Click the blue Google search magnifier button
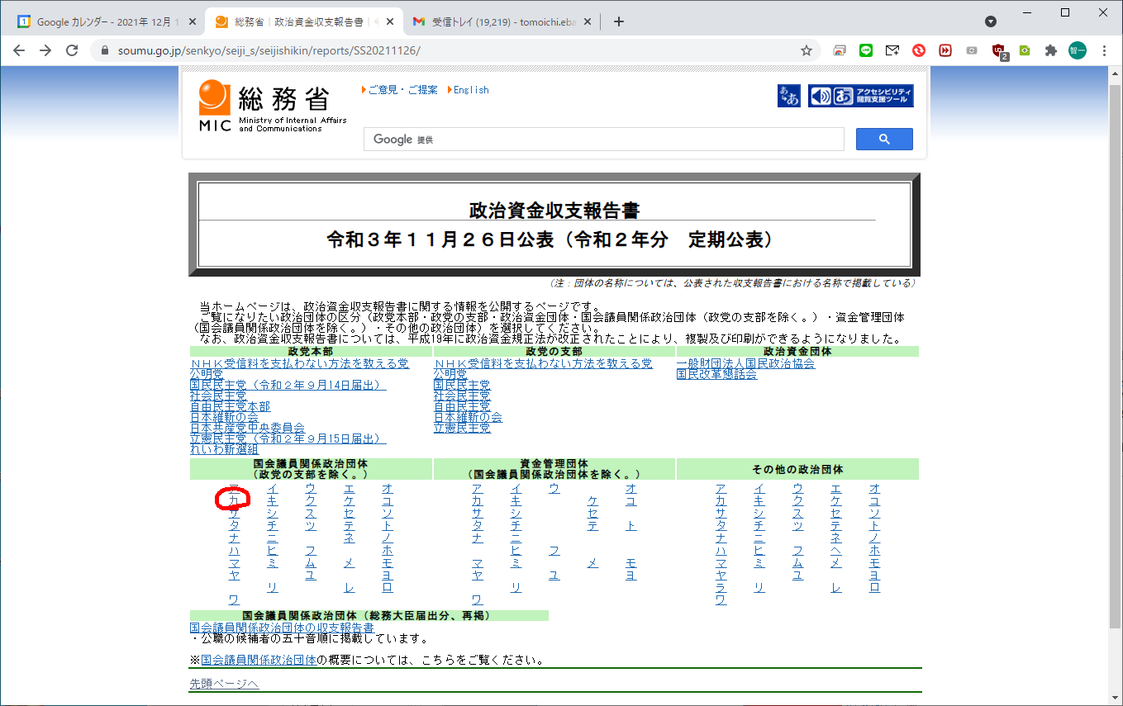This screenshot has width=1123, height=706. [883, 140]
